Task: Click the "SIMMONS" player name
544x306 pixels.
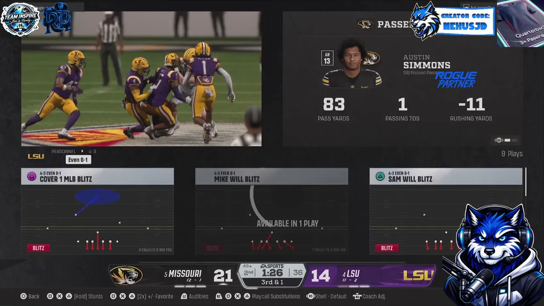Action: coord(427,65)
